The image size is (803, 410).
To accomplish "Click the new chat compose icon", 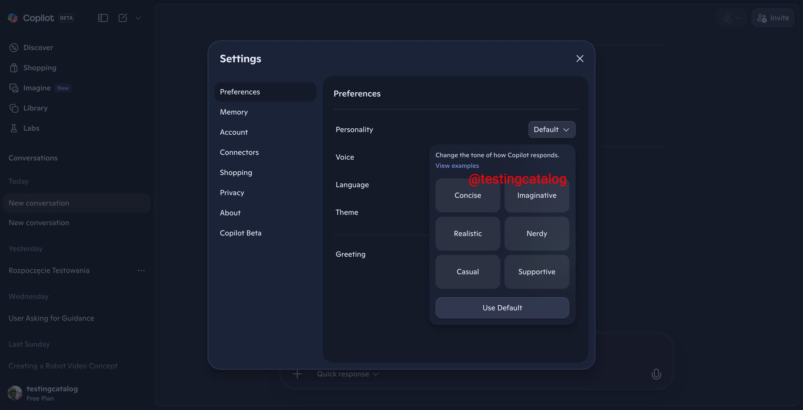I will click(123, 18).
